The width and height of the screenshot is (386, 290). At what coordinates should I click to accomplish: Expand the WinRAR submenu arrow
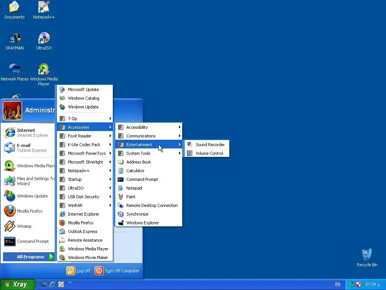coord(110,205)
